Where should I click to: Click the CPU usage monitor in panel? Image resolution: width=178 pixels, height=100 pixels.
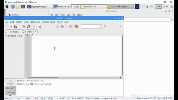(x=158, y=7)
